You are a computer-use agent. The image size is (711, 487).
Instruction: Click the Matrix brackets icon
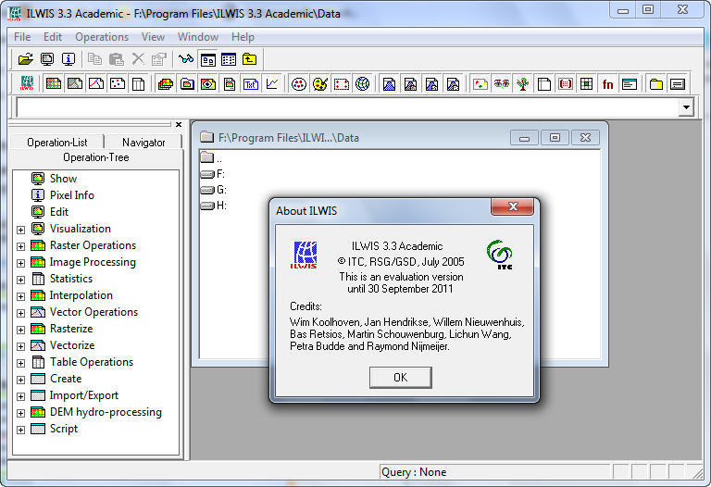click(x=566, y=84)
